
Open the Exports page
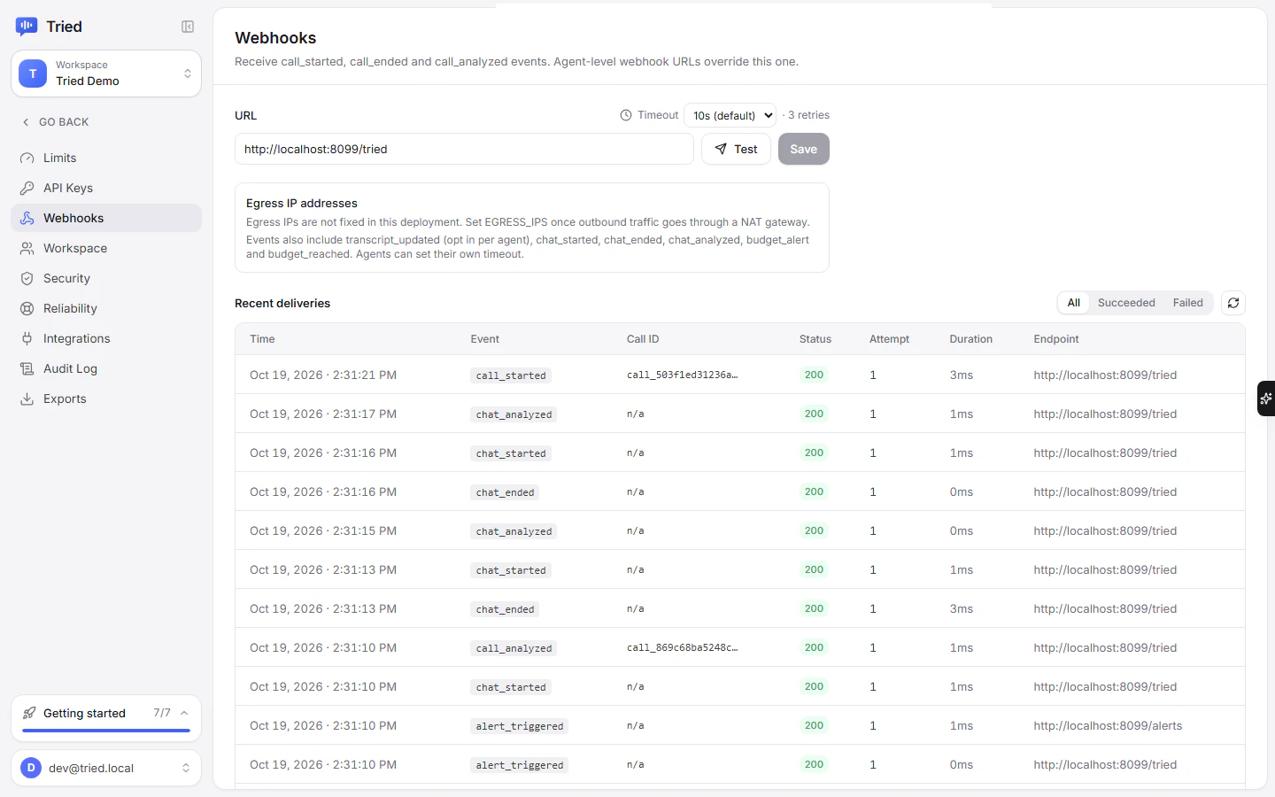click(x=106, y=398)
